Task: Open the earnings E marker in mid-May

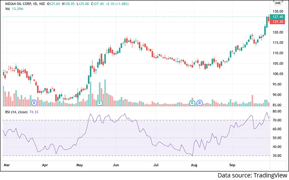Action: (99, 103)
